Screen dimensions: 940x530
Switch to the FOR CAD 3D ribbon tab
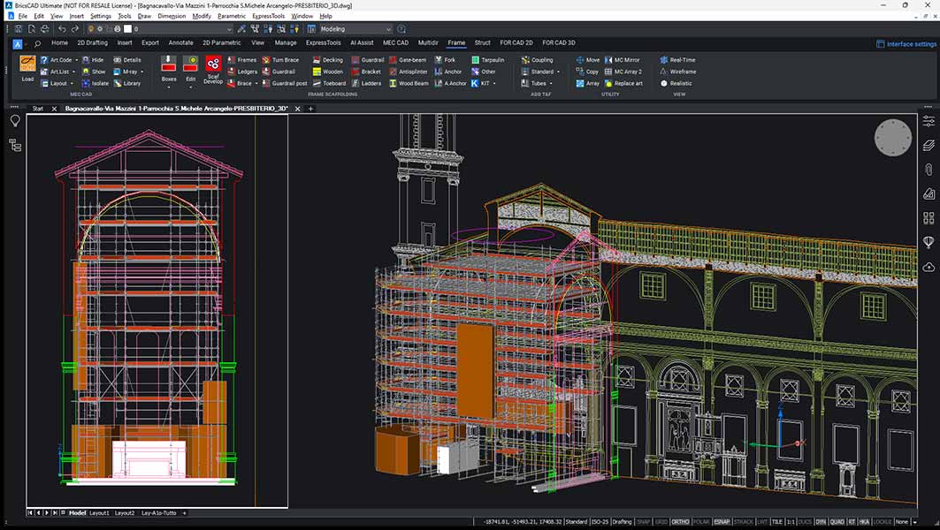click(558, 42)
